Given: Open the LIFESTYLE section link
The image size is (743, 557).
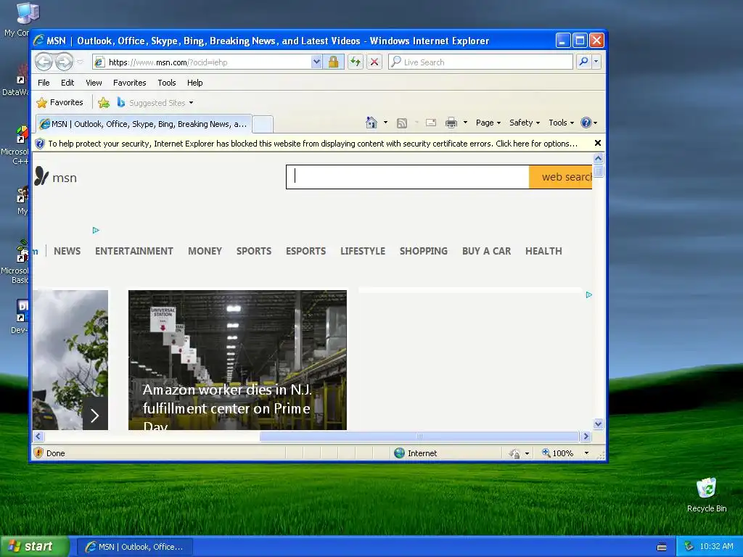Looking at the screenshot, I should tap(363, 251).
